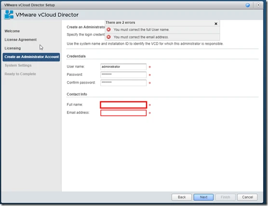Click the red error icon for email address
The height and width of the screenshot is (206, 268).
click(x=108, y=37)
